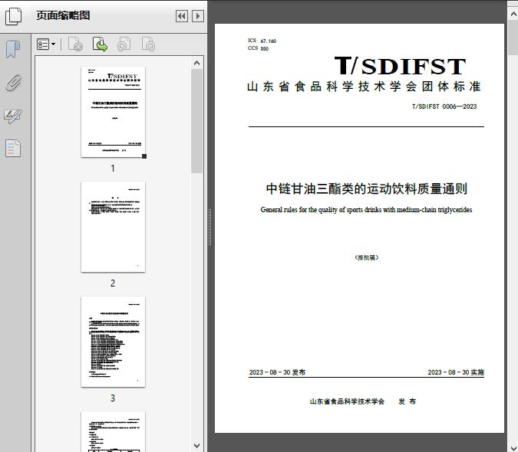The width and height of the screenshot is (518, 452).
Task: Open the content document panel icon
Action: pos(13,148)
